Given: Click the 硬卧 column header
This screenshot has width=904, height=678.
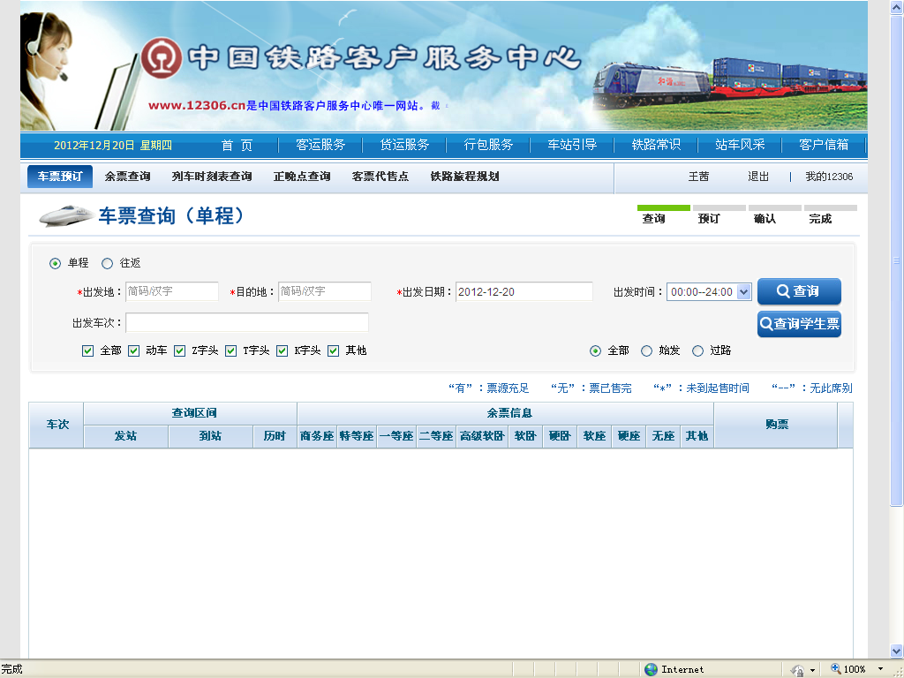Looking at the screenshot, I should coord(559,436).
